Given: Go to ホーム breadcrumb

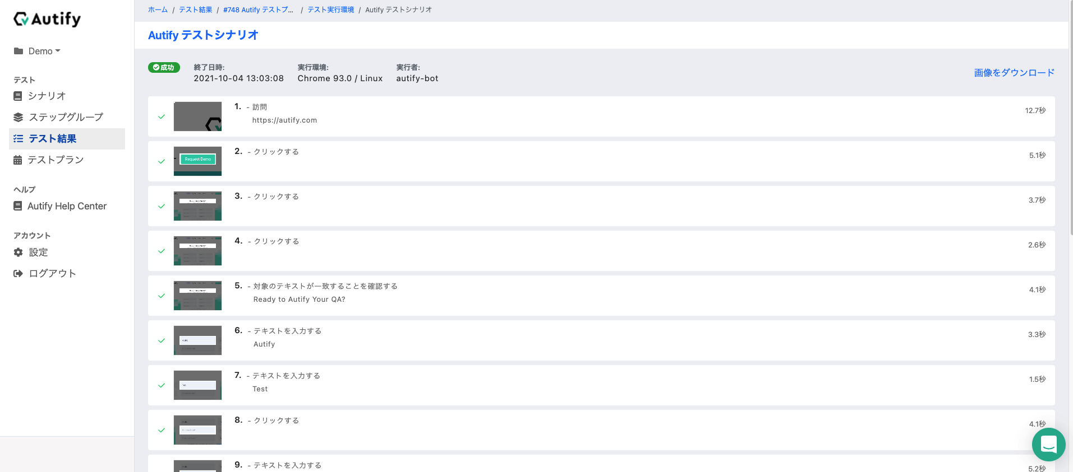Looking at the screenshot, I should 158,10.
